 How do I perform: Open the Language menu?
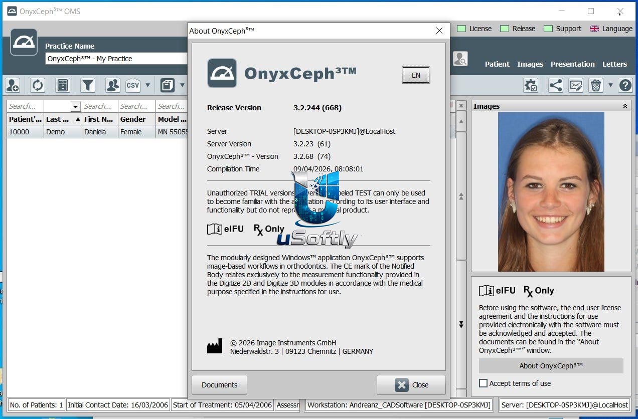611,29
